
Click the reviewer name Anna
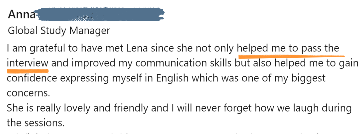22,15
